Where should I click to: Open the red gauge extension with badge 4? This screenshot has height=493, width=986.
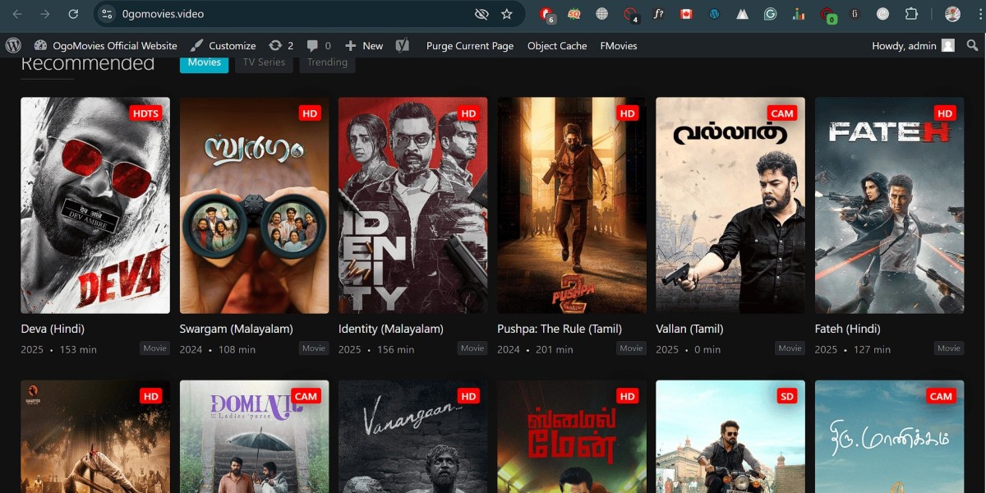click(x=631, y=14)
